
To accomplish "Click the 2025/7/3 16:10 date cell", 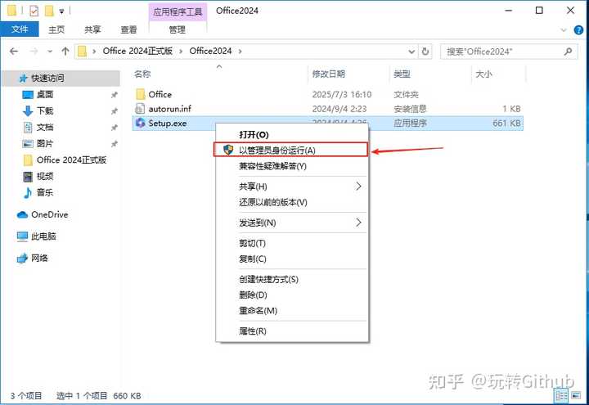I will click(341, 94).
